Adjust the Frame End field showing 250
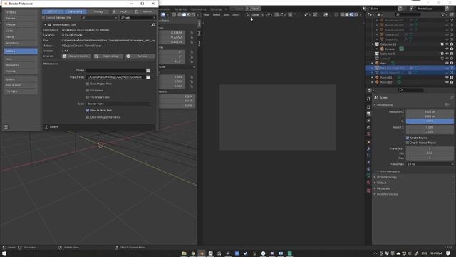The image size is (456, 257). (430, 153)
